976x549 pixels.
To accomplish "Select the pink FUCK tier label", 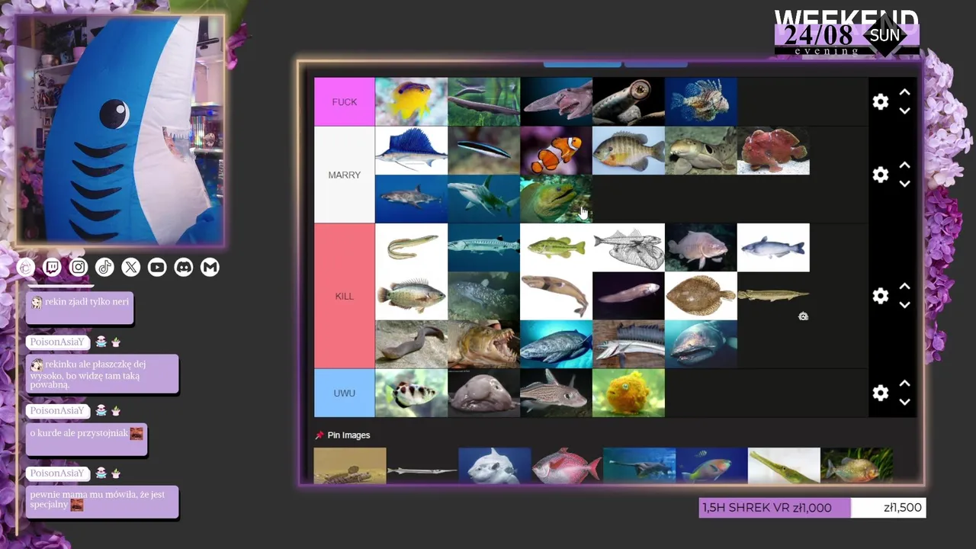I will coord(345,101).
